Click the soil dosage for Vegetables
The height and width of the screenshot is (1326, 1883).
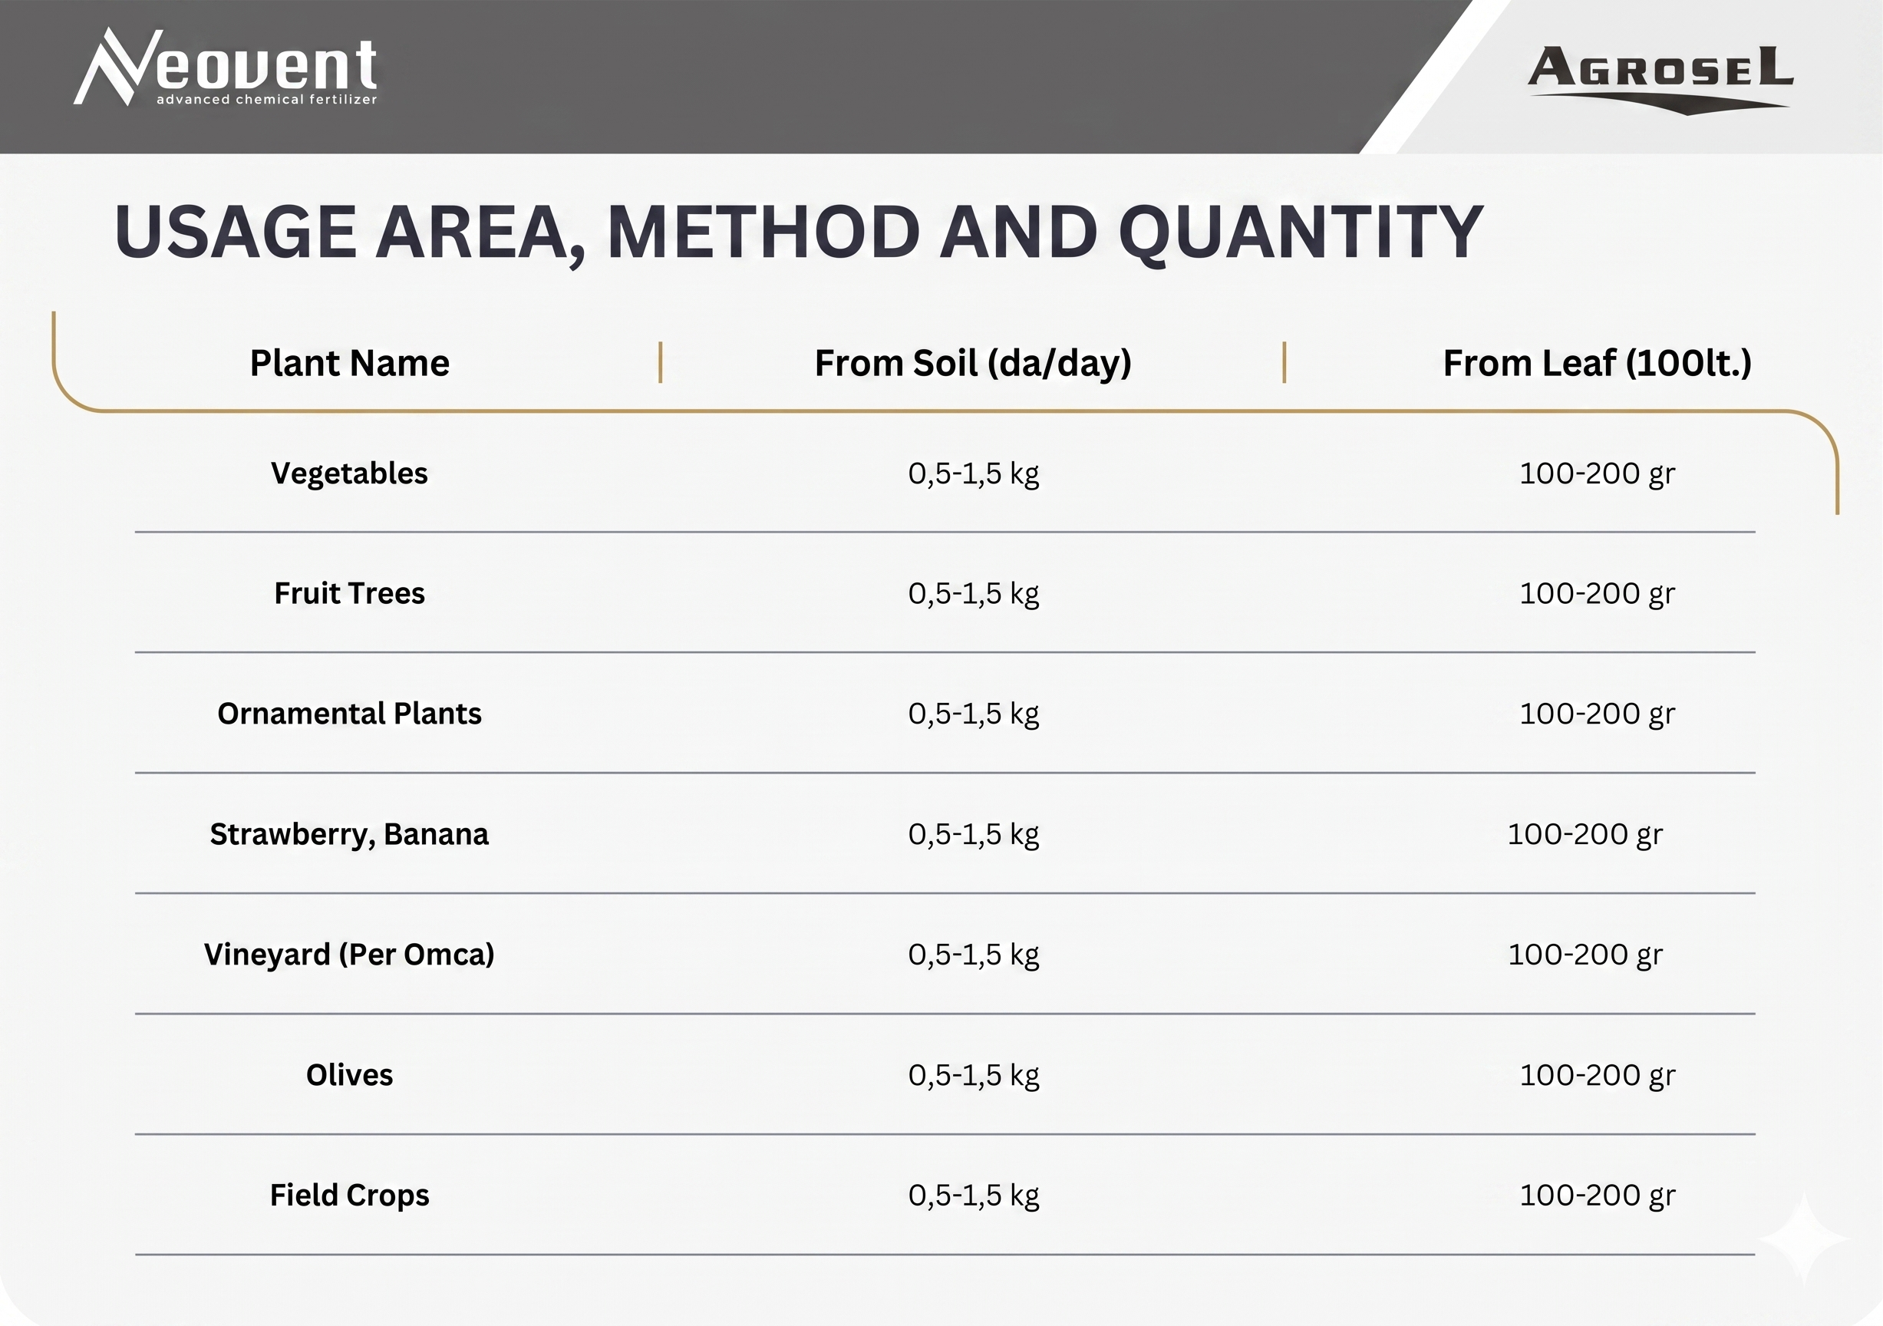(x=974, y=473)
